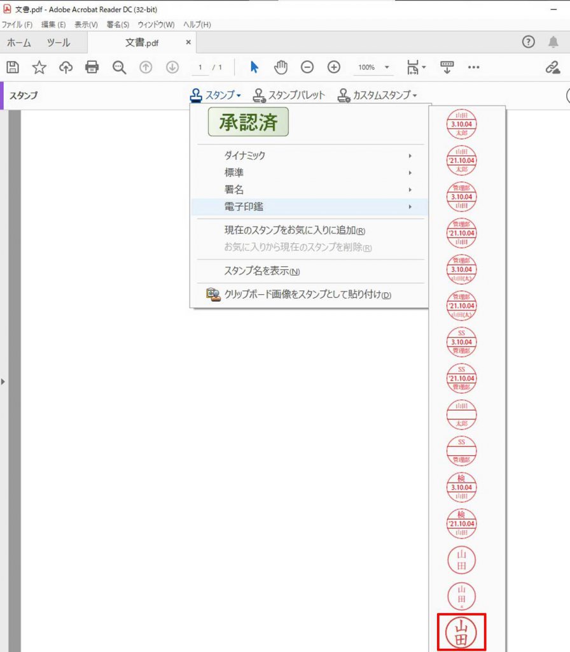Pick SS '21.10.04 管理部 stamp
This screenshot has height=652, width=570.
(461, 378)
